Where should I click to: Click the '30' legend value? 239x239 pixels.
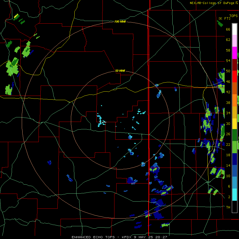point(228,123)
